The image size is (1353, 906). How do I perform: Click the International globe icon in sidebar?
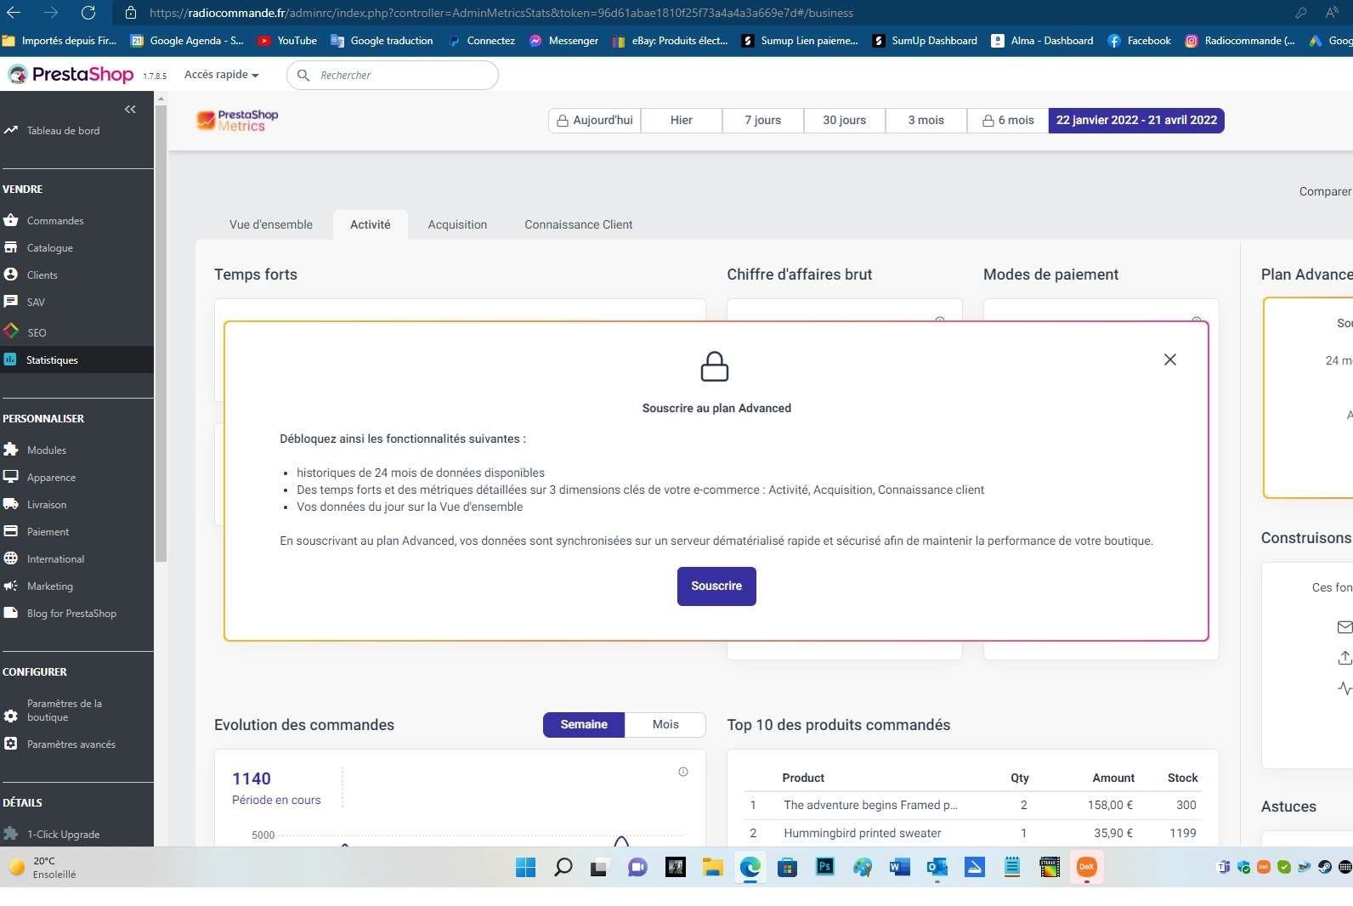[x=11, y=558]
